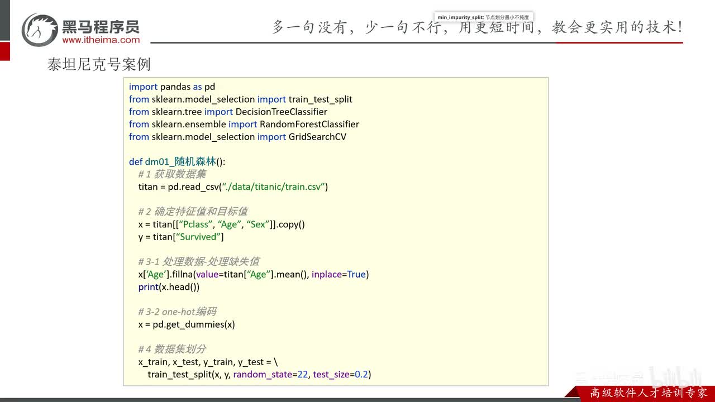Click the function definition dm01_随机森林()
The image size is (715, 402).
click(x=177, y=161)
